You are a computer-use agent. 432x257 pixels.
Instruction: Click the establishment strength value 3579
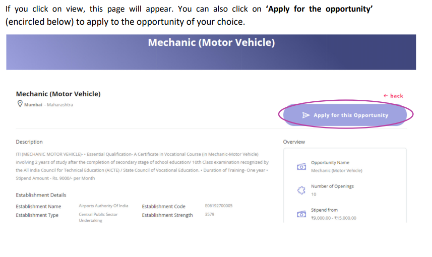[209, 215]
